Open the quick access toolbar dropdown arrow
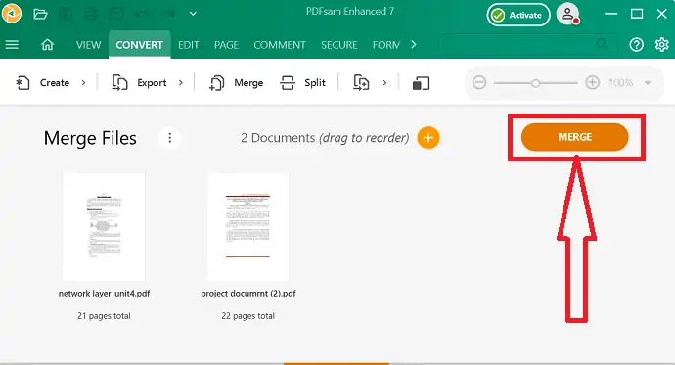675x365 pixels. click(193, 14)
